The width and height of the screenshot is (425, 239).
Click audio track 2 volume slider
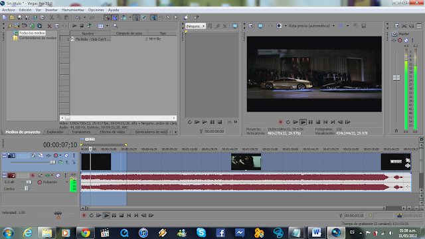point(28,182)
